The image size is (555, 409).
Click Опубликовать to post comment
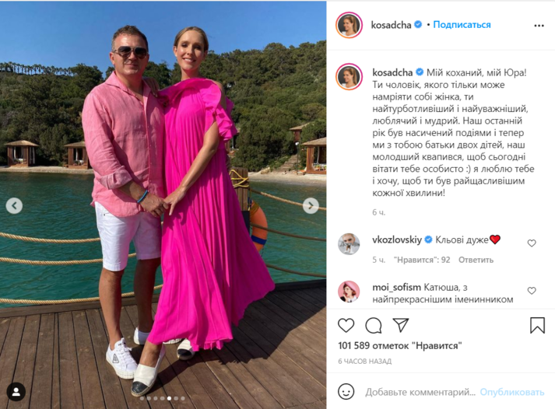coord(512,392)
